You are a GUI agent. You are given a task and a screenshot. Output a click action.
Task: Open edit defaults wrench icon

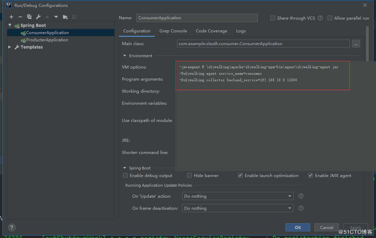tap(38, 17)
